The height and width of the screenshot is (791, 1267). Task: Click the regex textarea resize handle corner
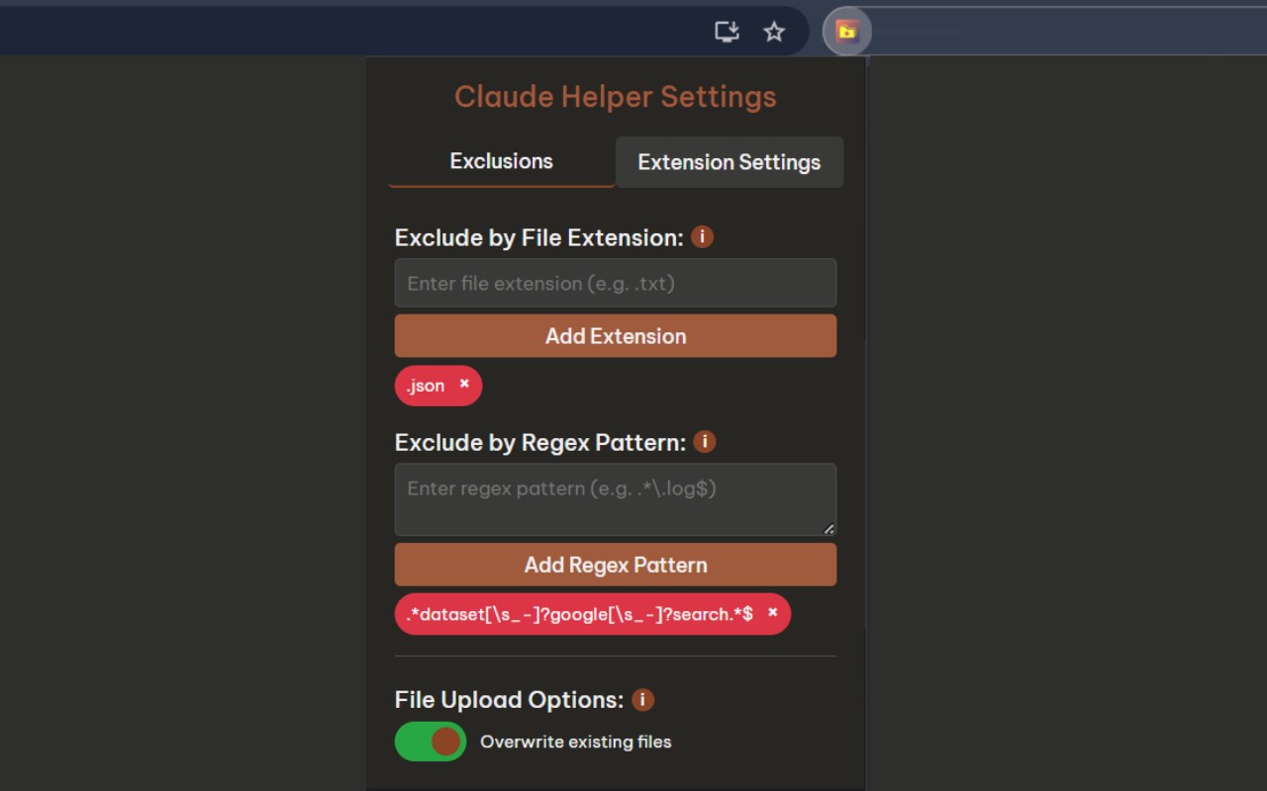pos(828,528)
